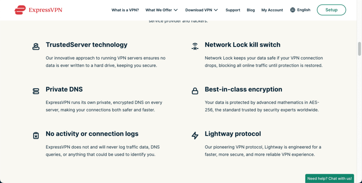This screenshot has width=362, height=183.
Task: Click the globe language icon
Action: click(293, 10)
